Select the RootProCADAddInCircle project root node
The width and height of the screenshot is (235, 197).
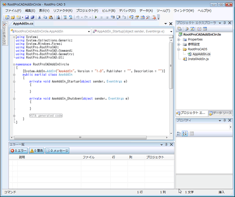(x=202, y=35)
